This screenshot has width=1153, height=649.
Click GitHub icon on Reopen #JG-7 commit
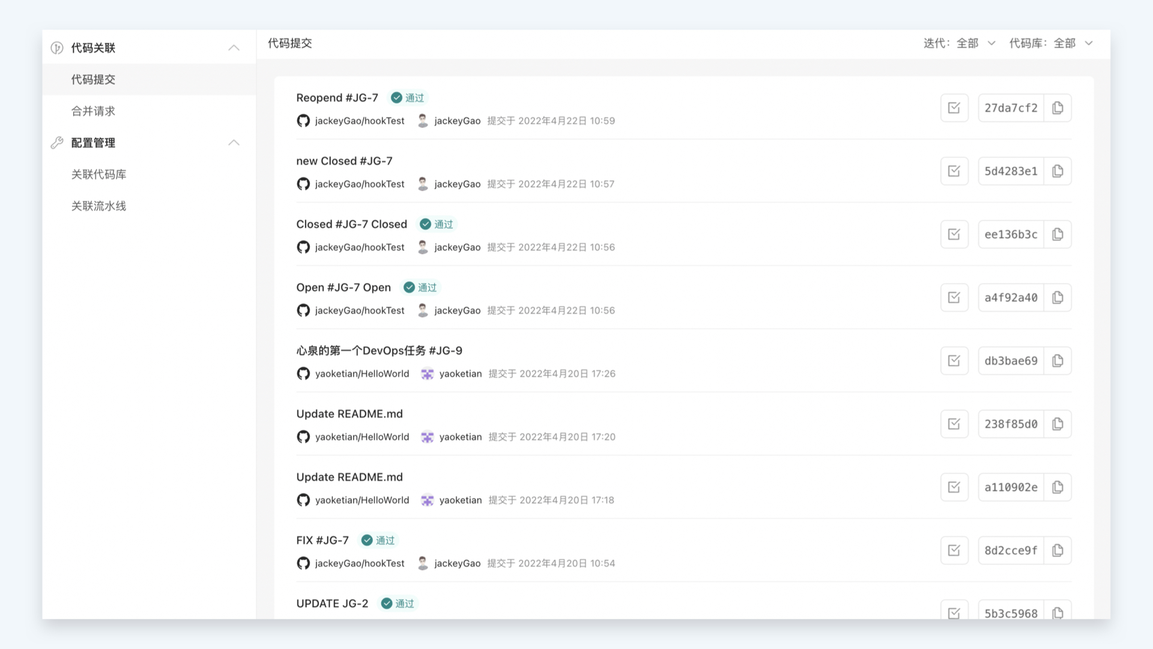(x=303, y=121)
